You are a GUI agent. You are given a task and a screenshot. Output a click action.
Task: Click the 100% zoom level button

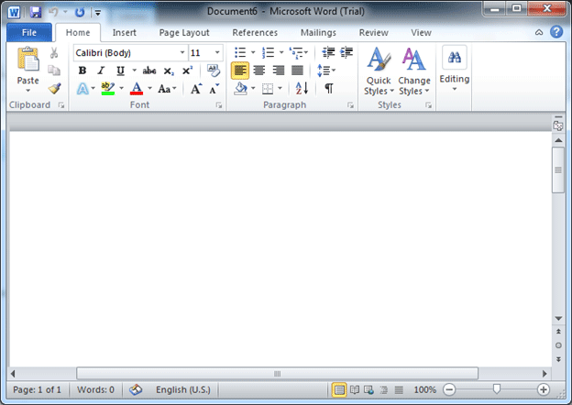[x=425, y=390]
